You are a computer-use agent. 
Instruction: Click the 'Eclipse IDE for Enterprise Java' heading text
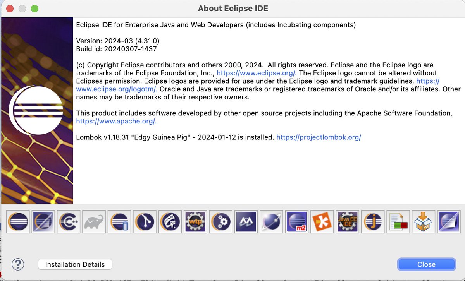click(x=216, y=25)
